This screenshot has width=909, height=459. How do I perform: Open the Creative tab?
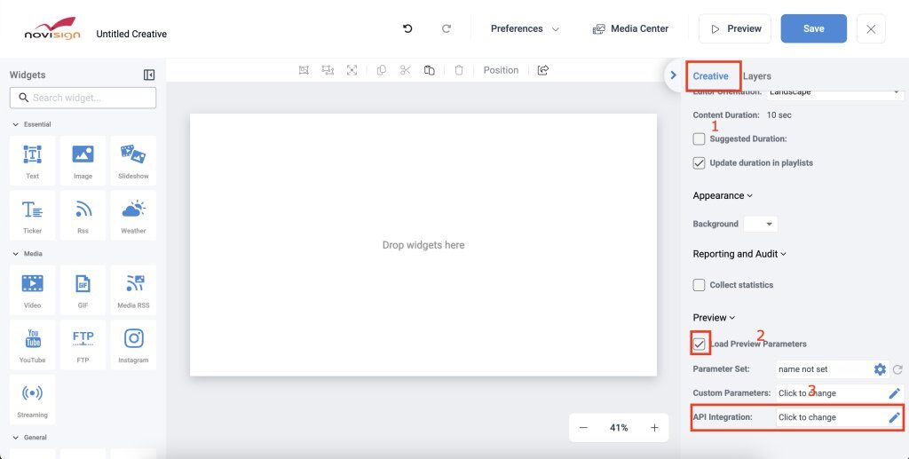coord(710,76)
